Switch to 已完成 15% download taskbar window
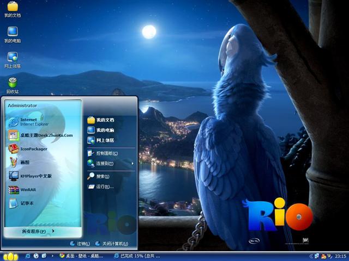The height and width of the screenshot is (261, 349). [x=137, y=256]
